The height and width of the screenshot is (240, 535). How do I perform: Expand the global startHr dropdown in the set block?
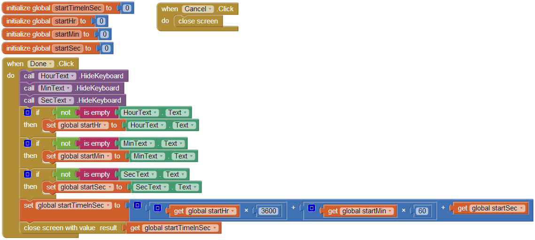click(x=83, y=125)
